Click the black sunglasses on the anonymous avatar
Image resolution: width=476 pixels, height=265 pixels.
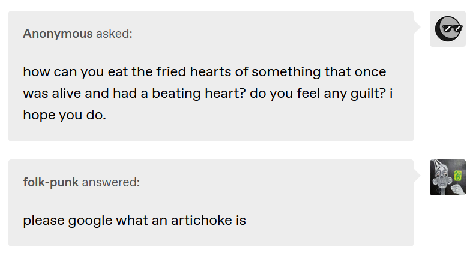tap(453, 29)
